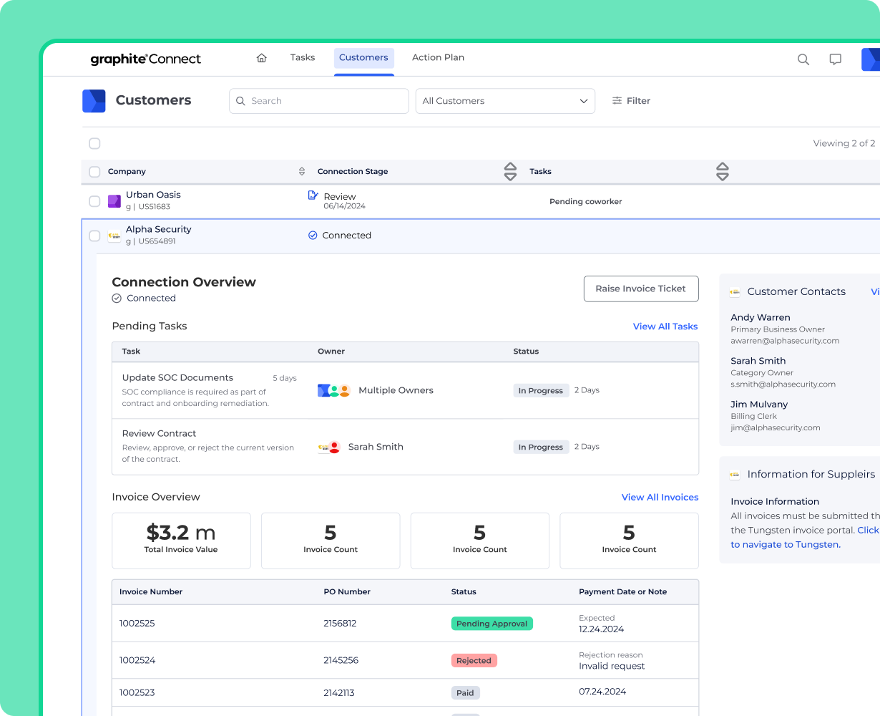
Task: Click the Raise Invoice Ticket button
Action: tap(641, 289)
